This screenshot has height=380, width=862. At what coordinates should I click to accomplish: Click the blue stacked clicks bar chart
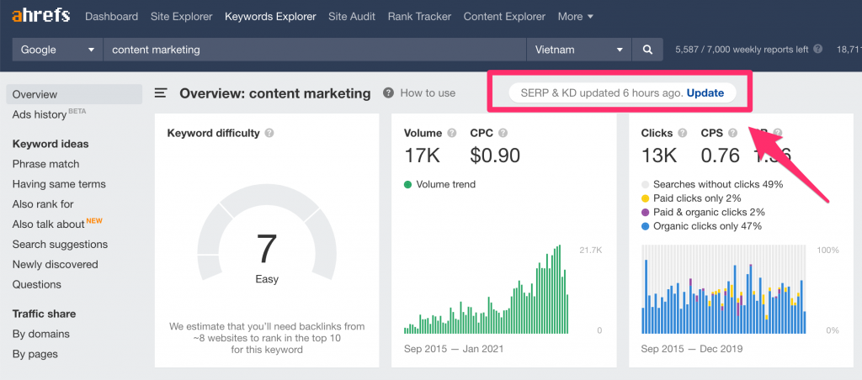pyautogui.click(x=723, y=289)
